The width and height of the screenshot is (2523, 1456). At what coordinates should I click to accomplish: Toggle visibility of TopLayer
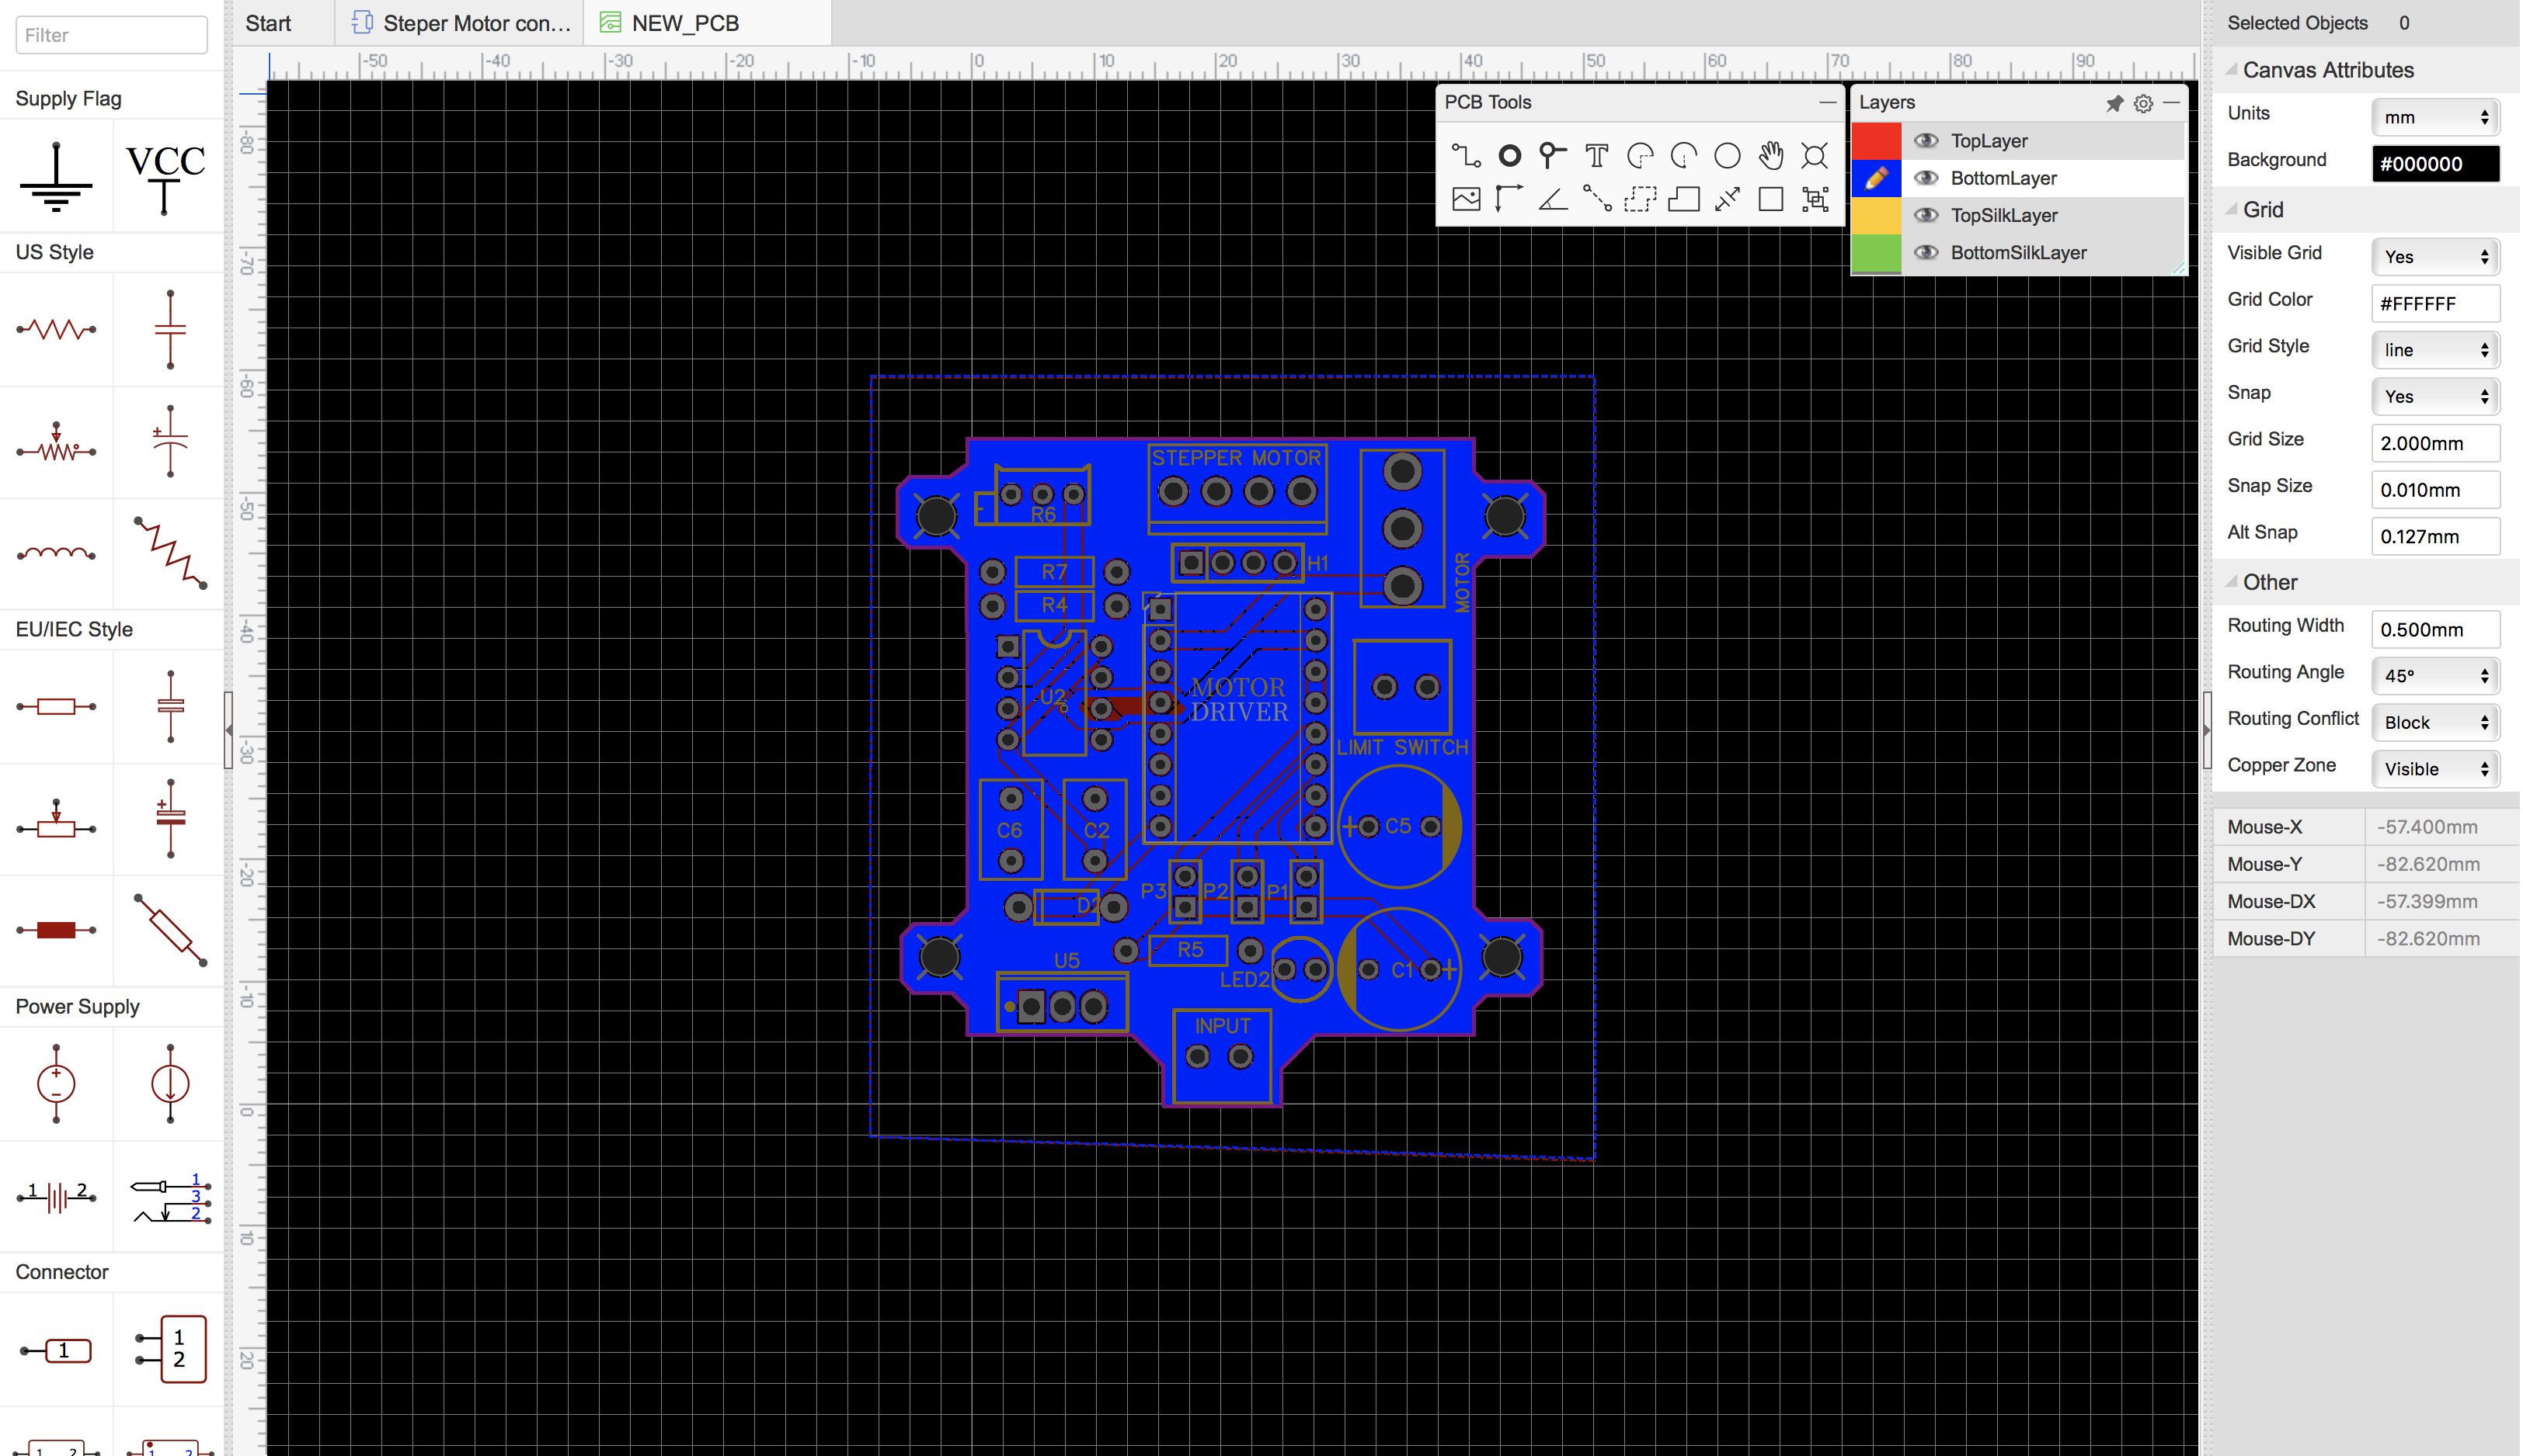(x=1923, y=139)
